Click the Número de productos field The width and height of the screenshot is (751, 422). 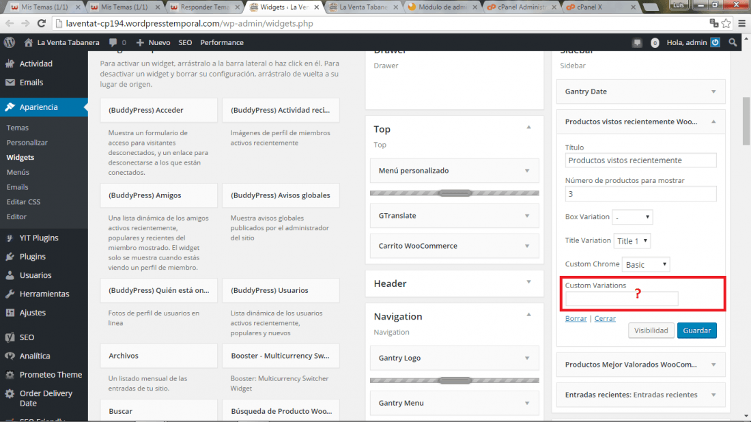[641, 194]
